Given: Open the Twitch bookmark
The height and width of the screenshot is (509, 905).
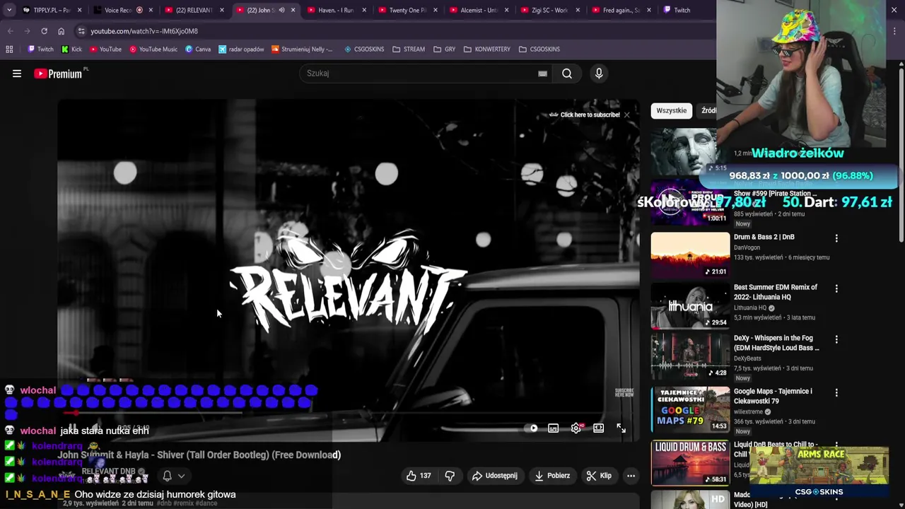Looking at the screenshot, I should (40, 49).
